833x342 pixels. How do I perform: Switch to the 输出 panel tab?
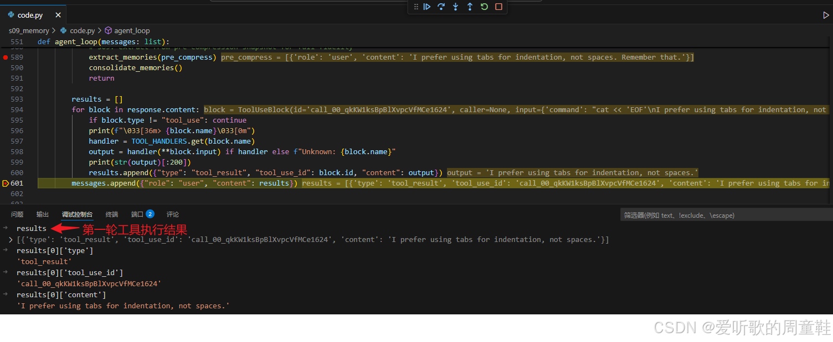click(x=43, y=214)
